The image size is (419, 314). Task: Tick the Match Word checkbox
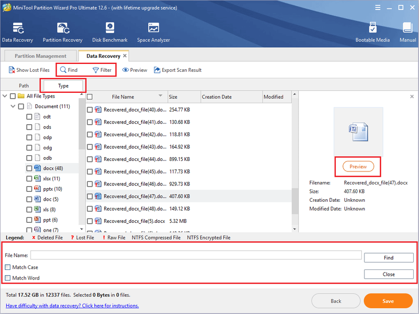pos(8,278)
